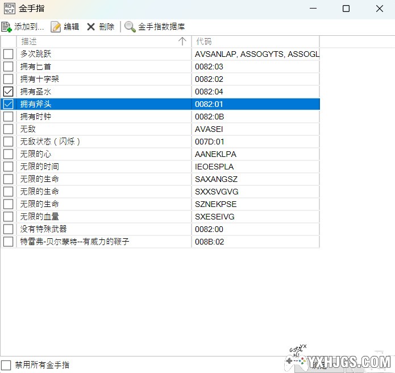The height and width of the screenshot is (373, 395).
Task: Uncheck the 拥有斧头 cheat checkbox
Action: click(x=9, y=104)
